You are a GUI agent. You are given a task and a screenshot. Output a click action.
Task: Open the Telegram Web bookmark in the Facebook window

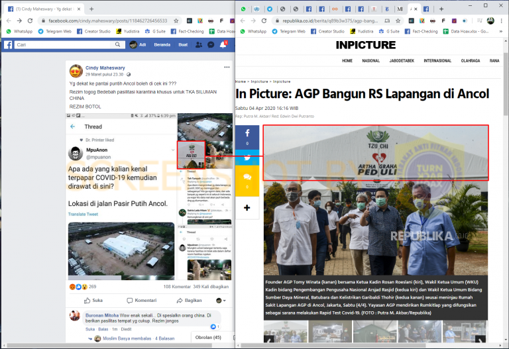[x=55, y=32]
